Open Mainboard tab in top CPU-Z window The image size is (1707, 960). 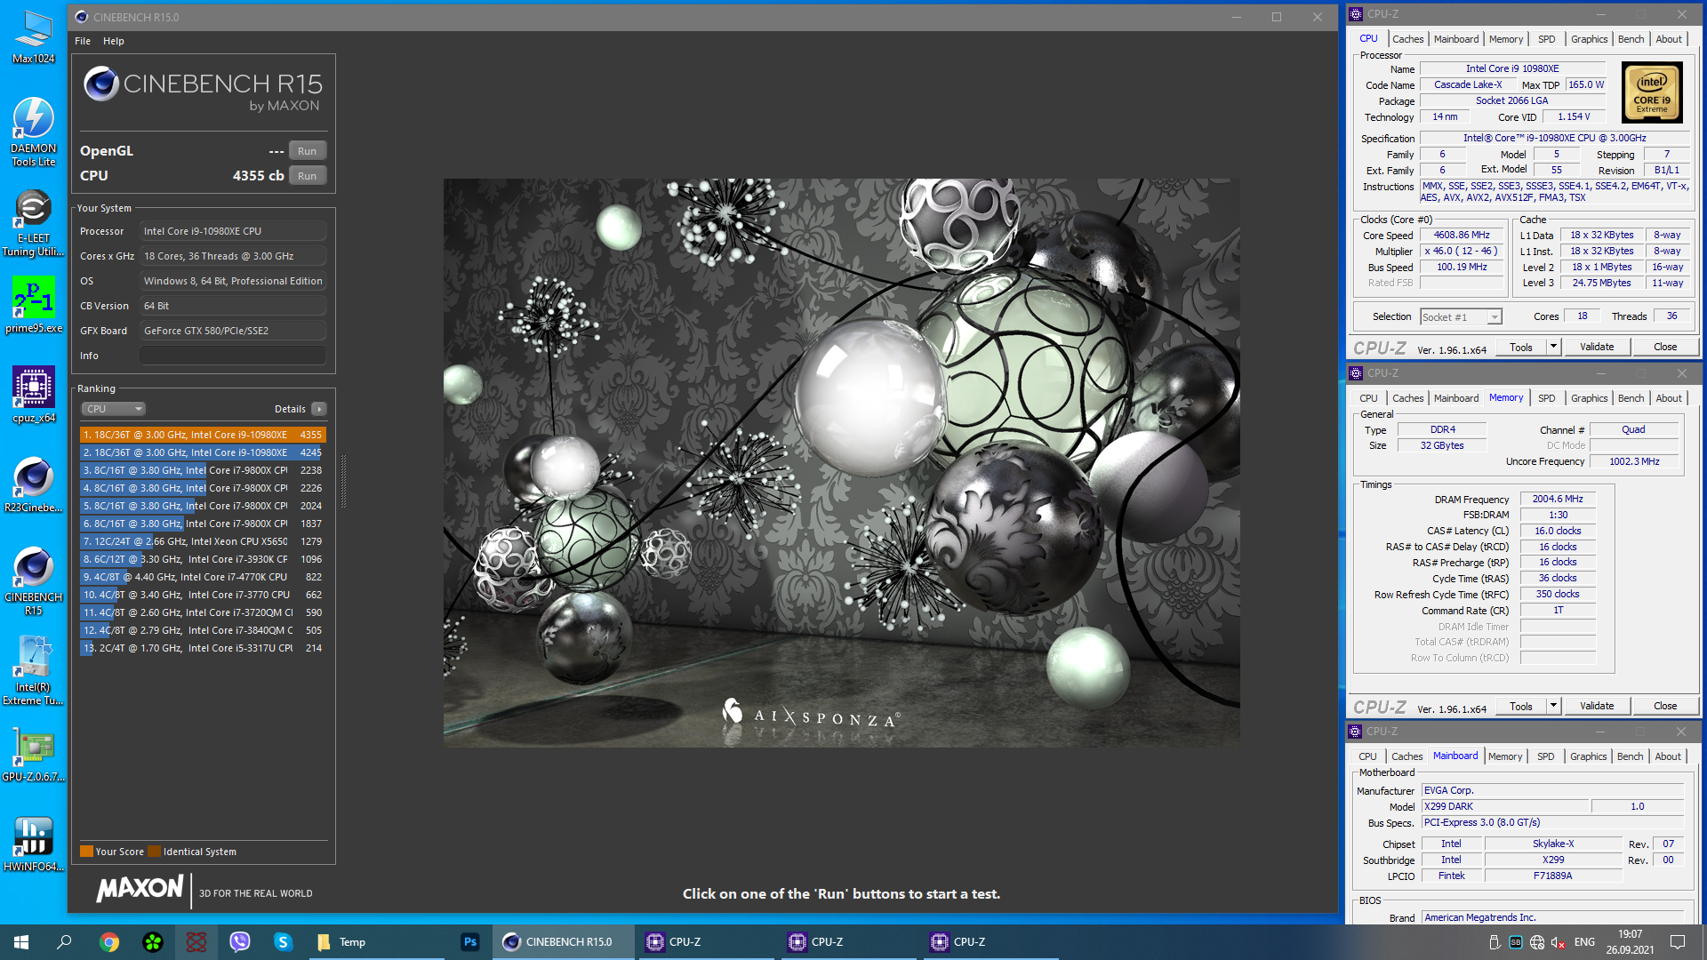[x=1456, y=39]
